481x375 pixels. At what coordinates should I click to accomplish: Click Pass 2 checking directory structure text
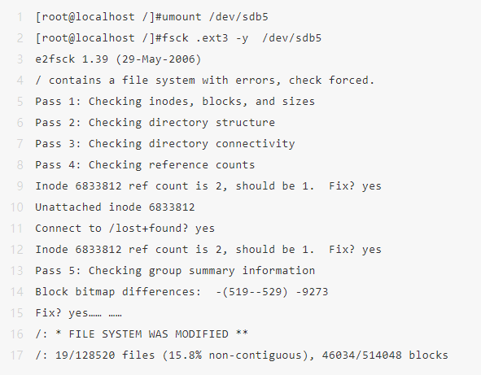tap(155, 123)
